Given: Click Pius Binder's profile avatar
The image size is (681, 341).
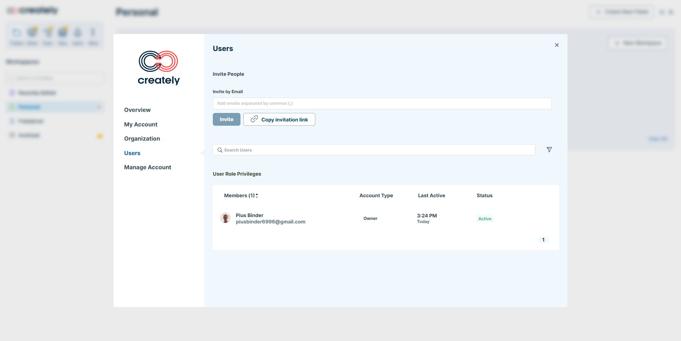Looking at the screenshot, I should 225,218.
